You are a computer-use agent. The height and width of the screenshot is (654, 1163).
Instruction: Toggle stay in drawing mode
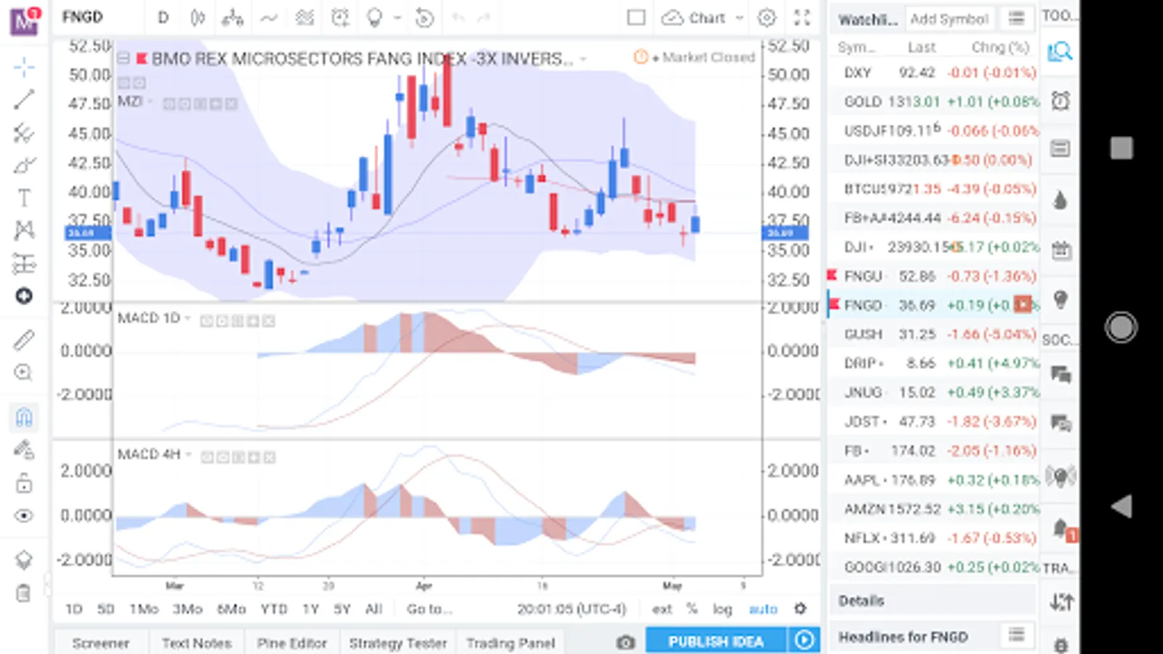[24, 451]
